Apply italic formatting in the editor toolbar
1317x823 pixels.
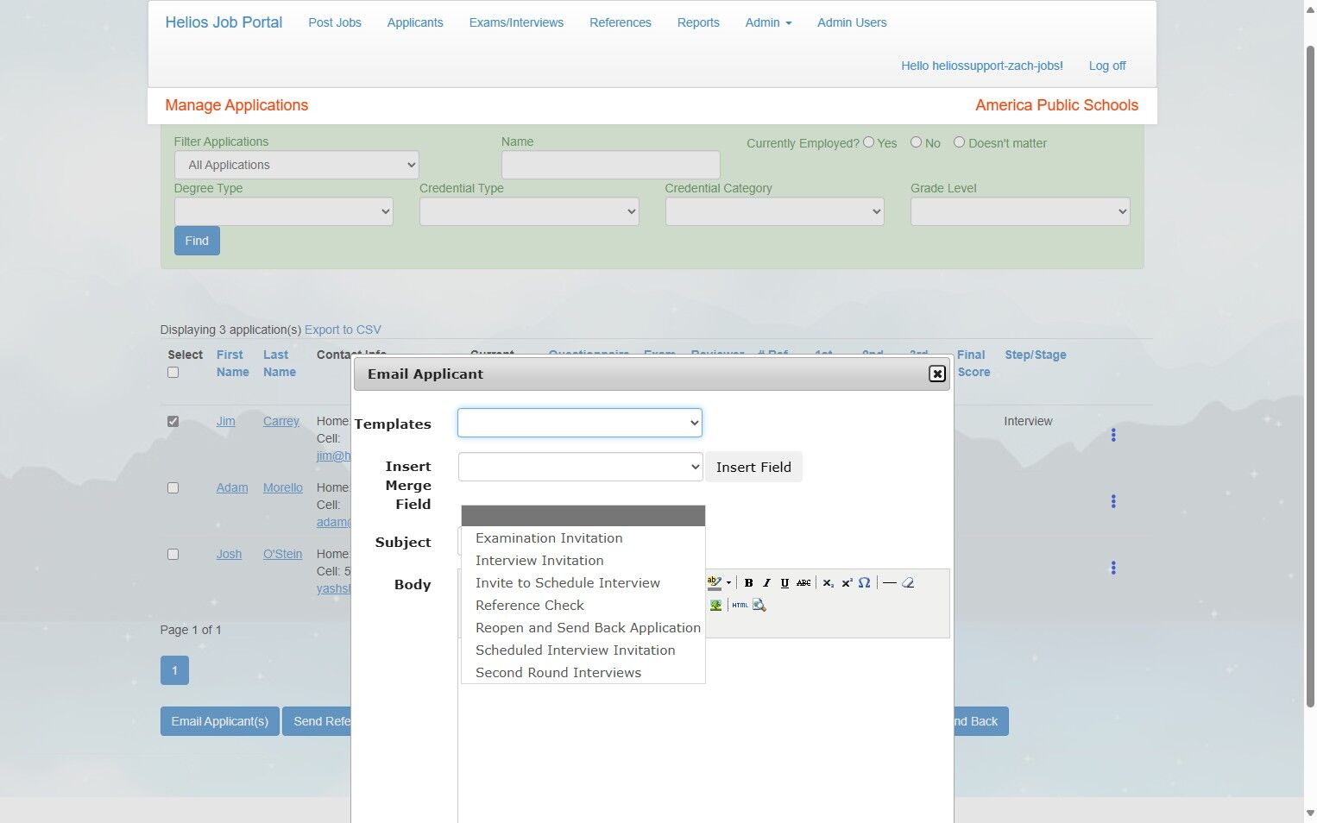tap(766, 583)
